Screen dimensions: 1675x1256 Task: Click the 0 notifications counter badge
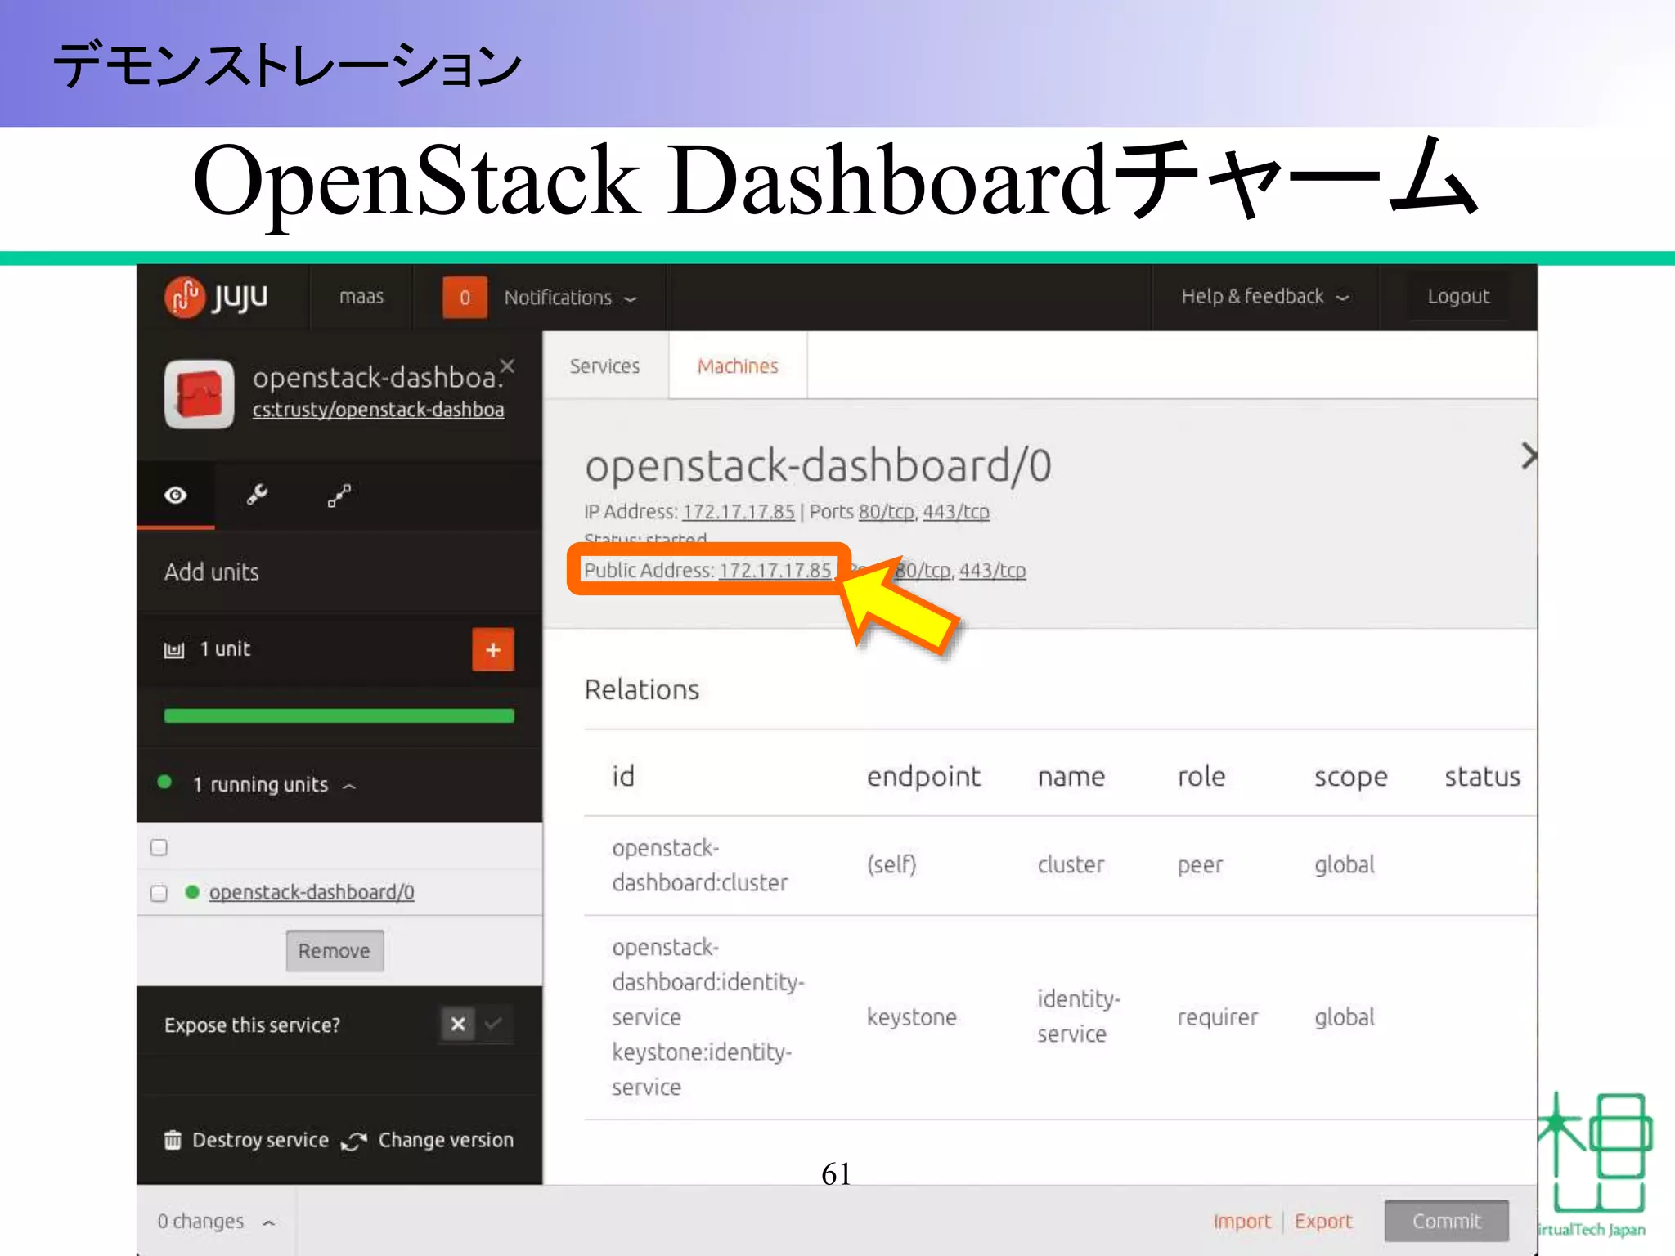(465, 297)
